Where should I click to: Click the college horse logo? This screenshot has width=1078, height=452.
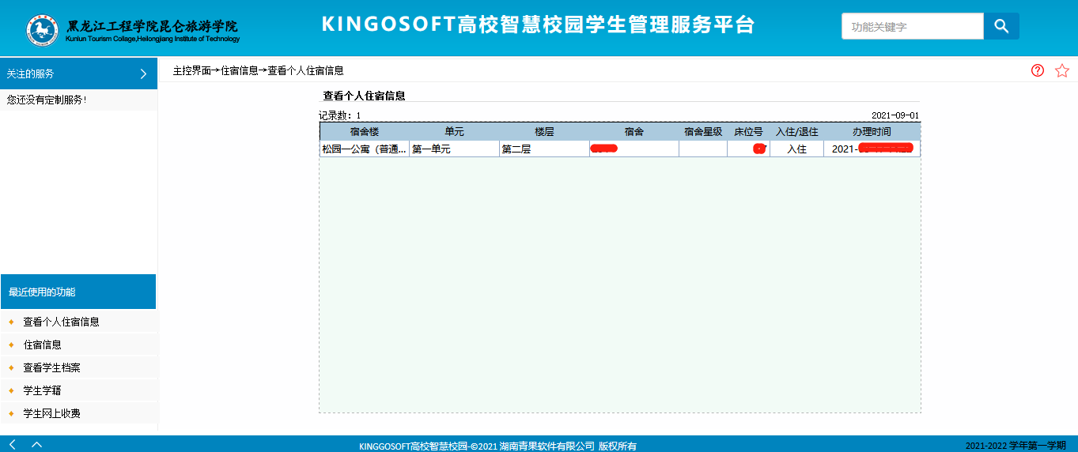point(42,29)
